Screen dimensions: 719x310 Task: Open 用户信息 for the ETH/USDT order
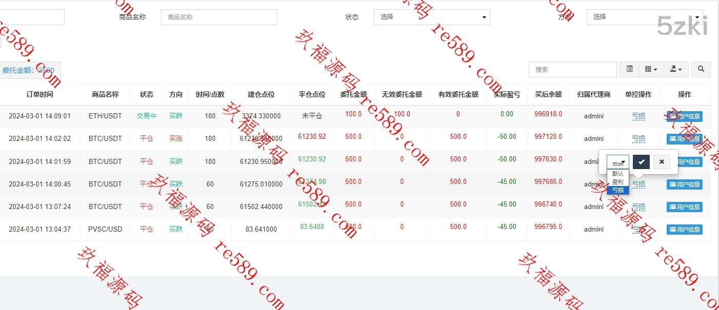684,116
